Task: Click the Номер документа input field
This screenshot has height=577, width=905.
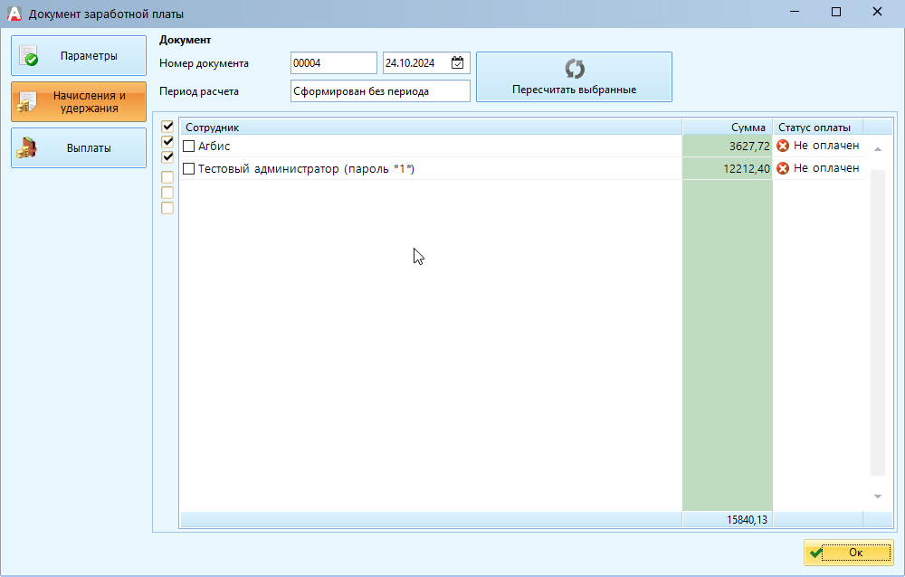Action: coord(333,63)
